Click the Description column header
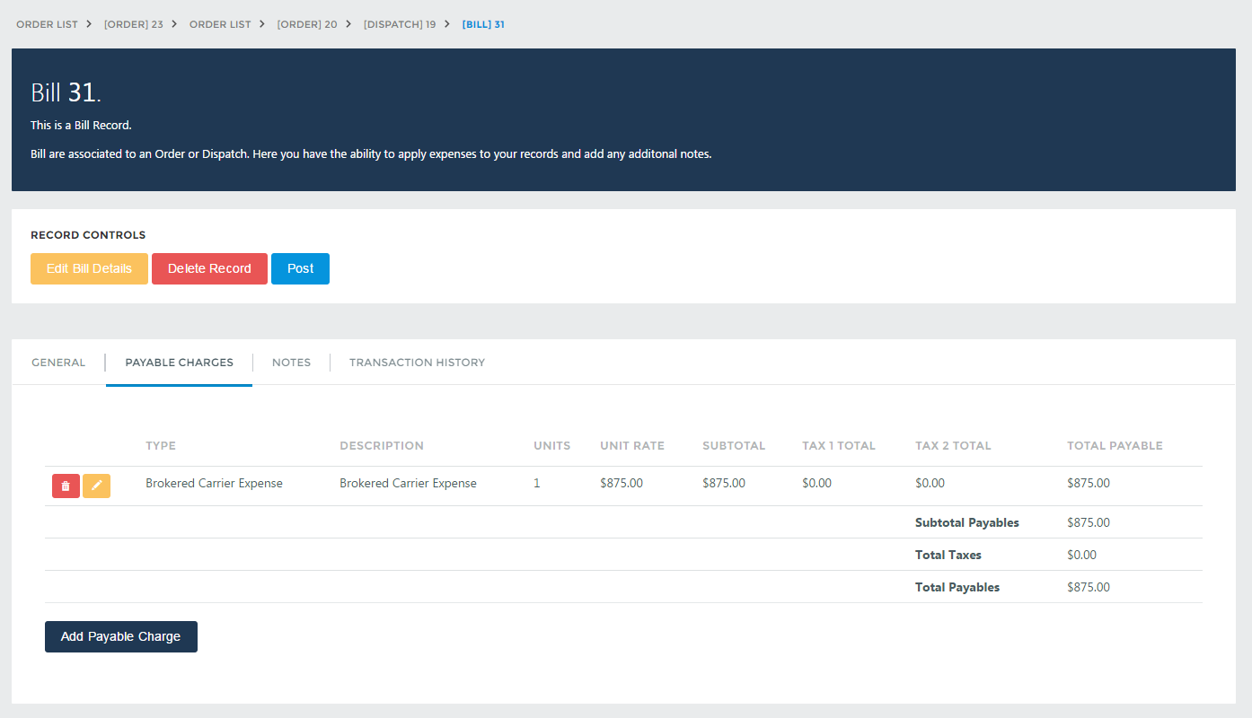Viewport: 1252px width, 718px height. (x=382, y=445)
